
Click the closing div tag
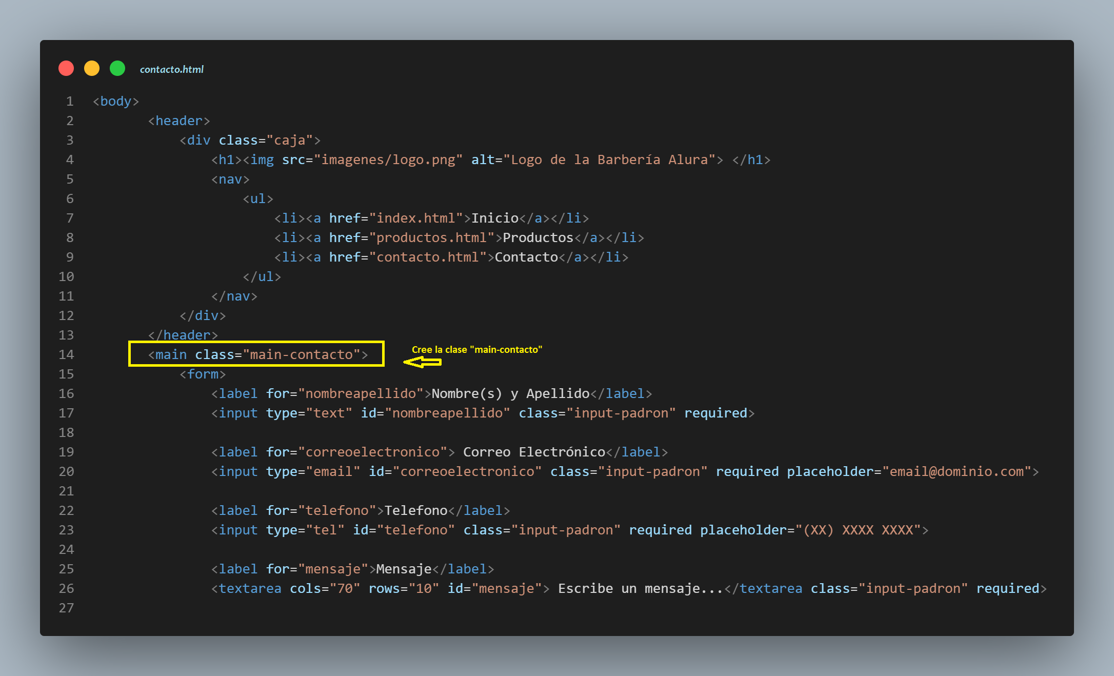point(203,315)
